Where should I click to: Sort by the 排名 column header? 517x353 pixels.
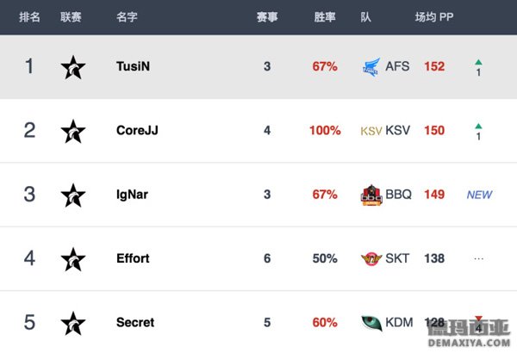tap(29, 17)
